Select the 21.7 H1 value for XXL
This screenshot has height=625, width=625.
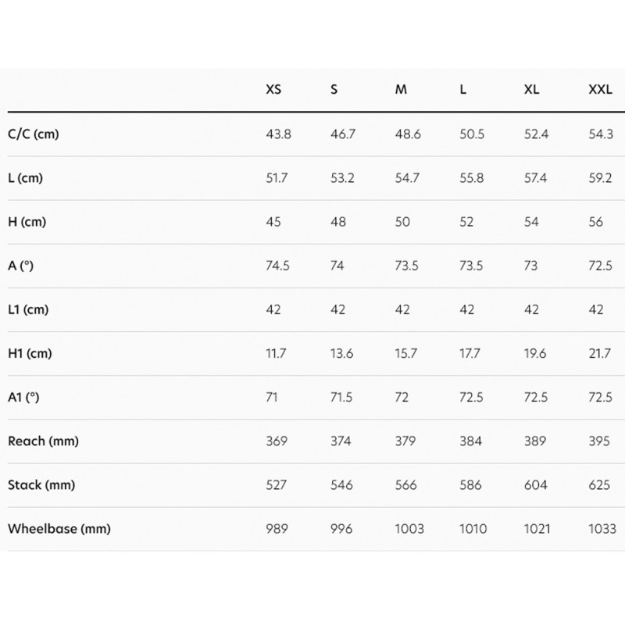(600, 354)
